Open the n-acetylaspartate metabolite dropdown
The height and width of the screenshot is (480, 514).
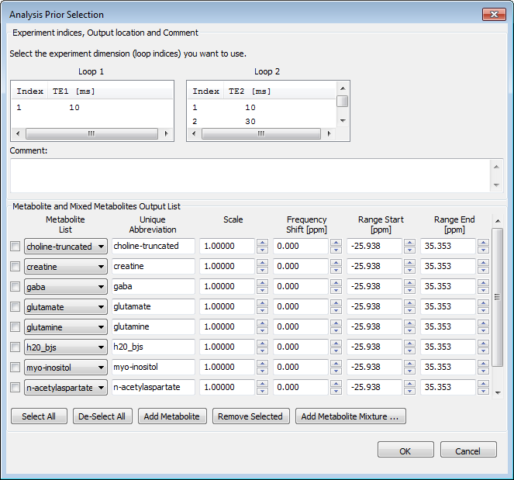click(66, 388)
